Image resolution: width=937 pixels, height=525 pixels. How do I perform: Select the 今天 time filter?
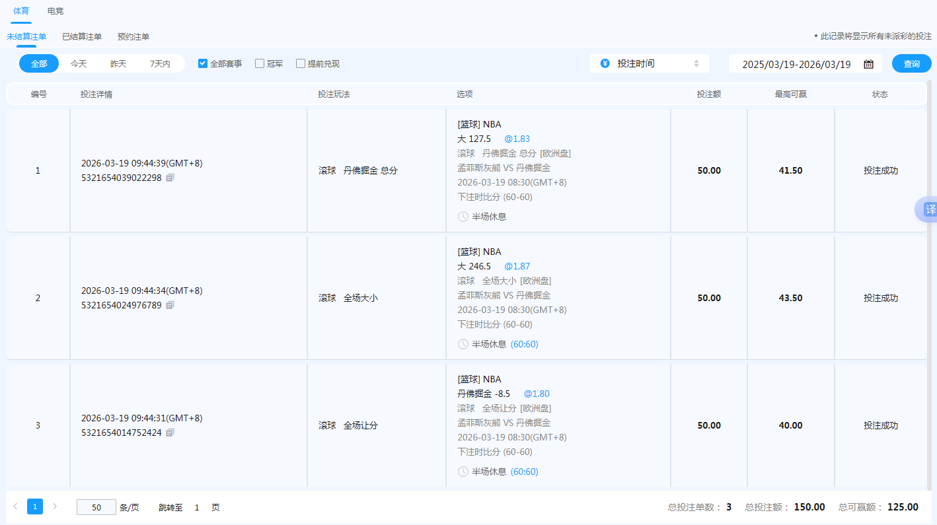(x=78, y=63)
